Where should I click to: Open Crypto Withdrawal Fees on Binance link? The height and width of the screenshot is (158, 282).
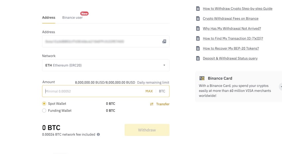click(x=231, y=19)
